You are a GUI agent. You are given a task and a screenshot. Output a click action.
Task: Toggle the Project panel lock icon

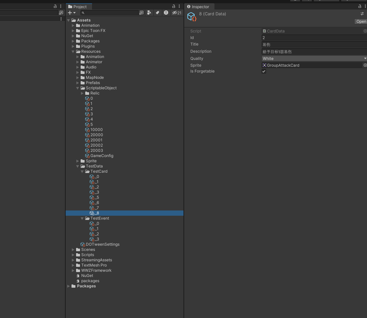coord(174,7)
